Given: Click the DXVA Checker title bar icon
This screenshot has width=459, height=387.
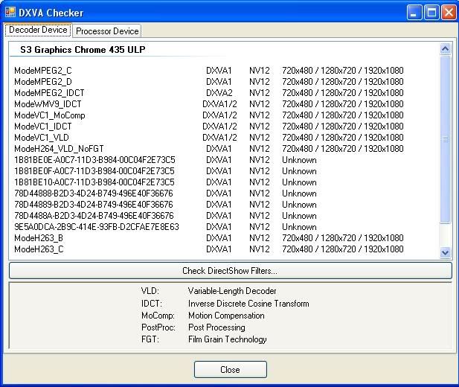Looking at the screenshot, I should pyautogui.click(x=10, y=12).
